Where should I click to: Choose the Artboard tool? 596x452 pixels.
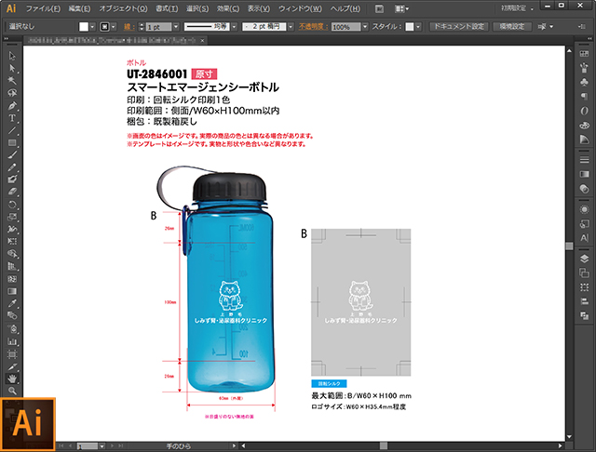tap(12, 354)
